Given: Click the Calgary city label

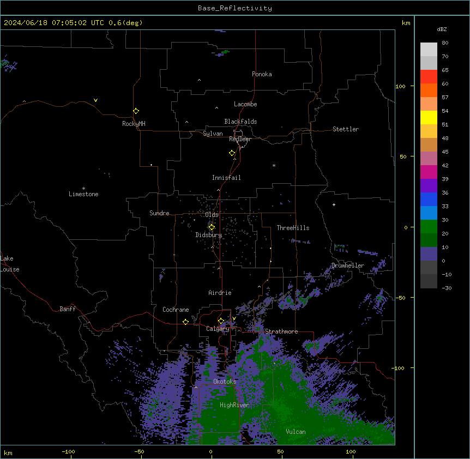Looking at the screenshot, I should coord(218,329).
